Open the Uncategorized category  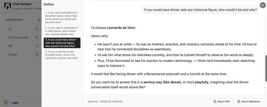click(18, 37)
